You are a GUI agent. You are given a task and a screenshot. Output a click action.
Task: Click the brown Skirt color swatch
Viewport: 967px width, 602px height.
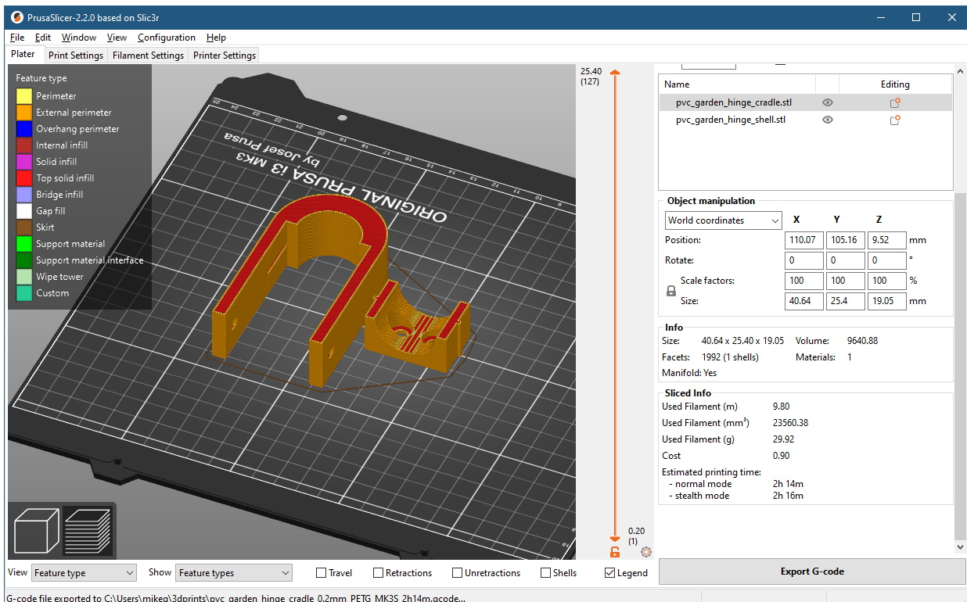[x=24, y=228]
